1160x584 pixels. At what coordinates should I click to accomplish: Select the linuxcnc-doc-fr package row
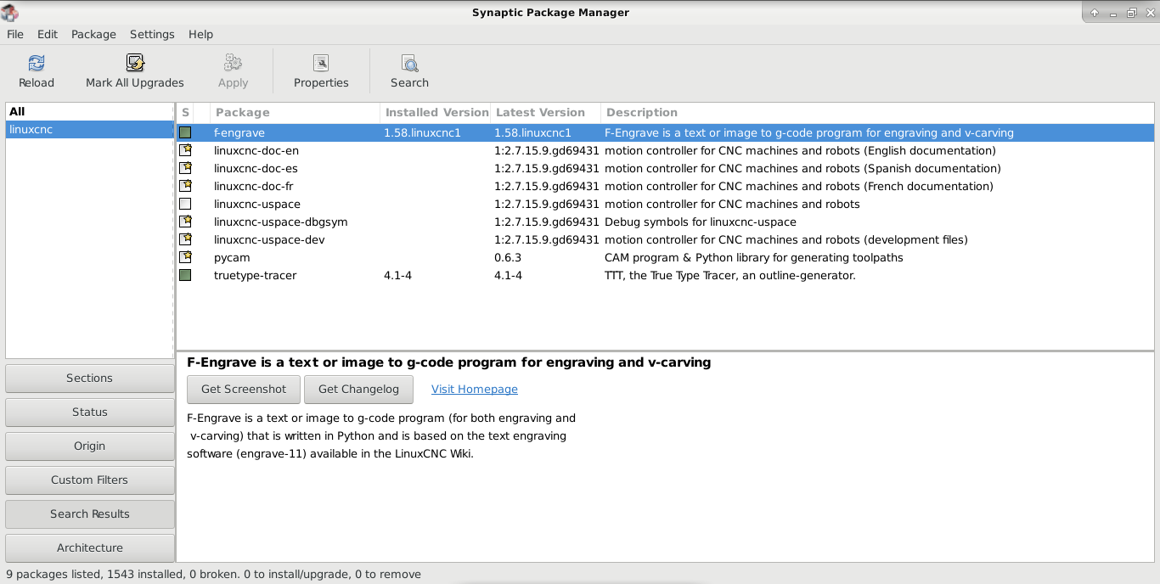pyautogui.click(x=665, y=187)
